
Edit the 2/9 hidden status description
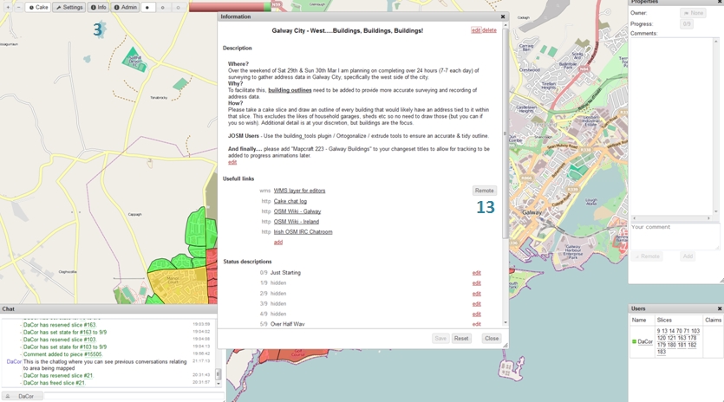tap(477, 294)
